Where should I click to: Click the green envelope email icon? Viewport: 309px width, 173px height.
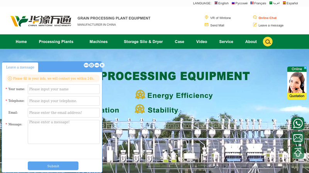pos(298,138)
